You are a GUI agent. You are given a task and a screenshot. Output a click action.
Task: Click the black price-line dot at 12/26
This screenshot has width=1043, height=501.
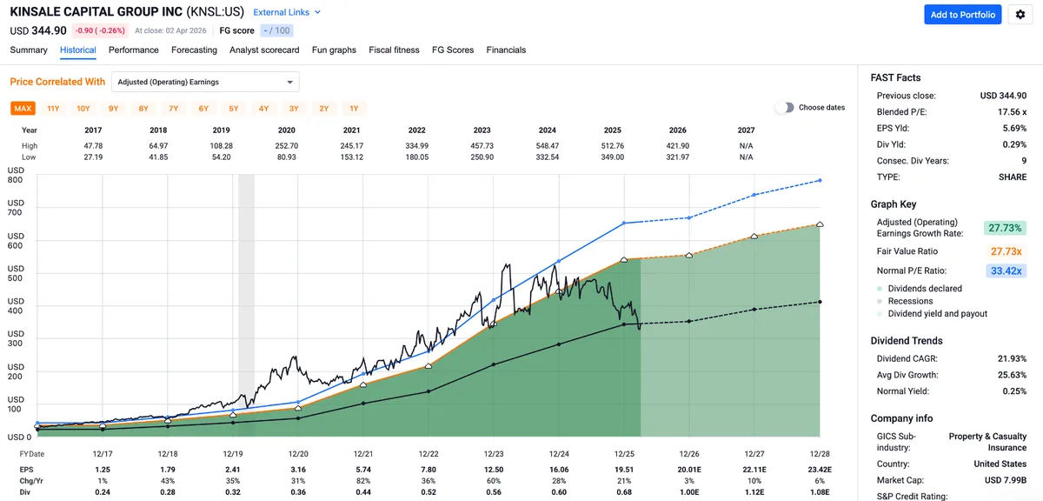click(689, 322)
